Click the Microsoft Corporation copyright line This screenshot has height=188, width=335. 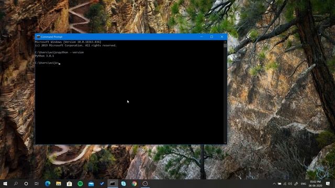click(x=75, y=45)
